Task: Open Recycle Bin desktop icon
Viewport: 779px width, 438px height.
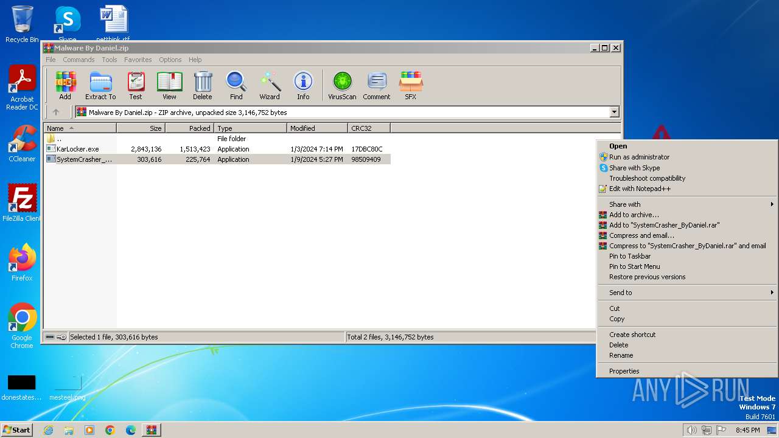Action: click(22, 24)
